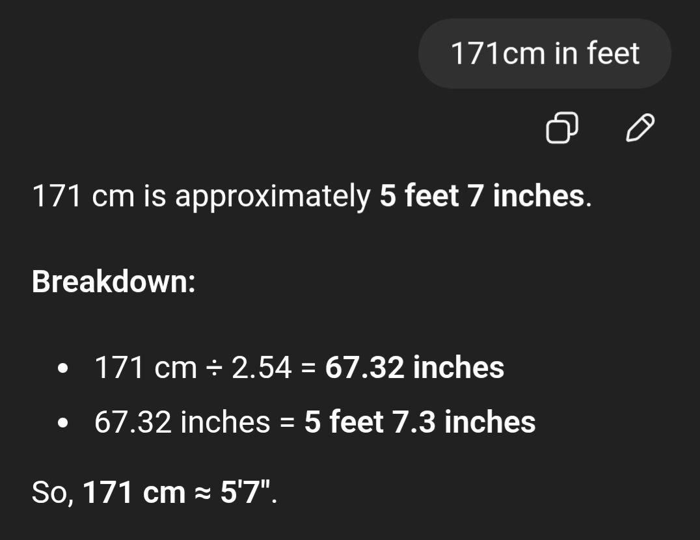
Task: Click the word "approximately" in the answer
Action: click(272, 196)
